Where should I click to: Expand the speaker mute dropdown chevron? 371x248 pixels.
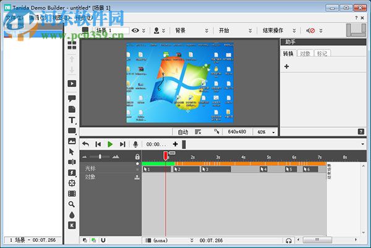click(321, 31)
